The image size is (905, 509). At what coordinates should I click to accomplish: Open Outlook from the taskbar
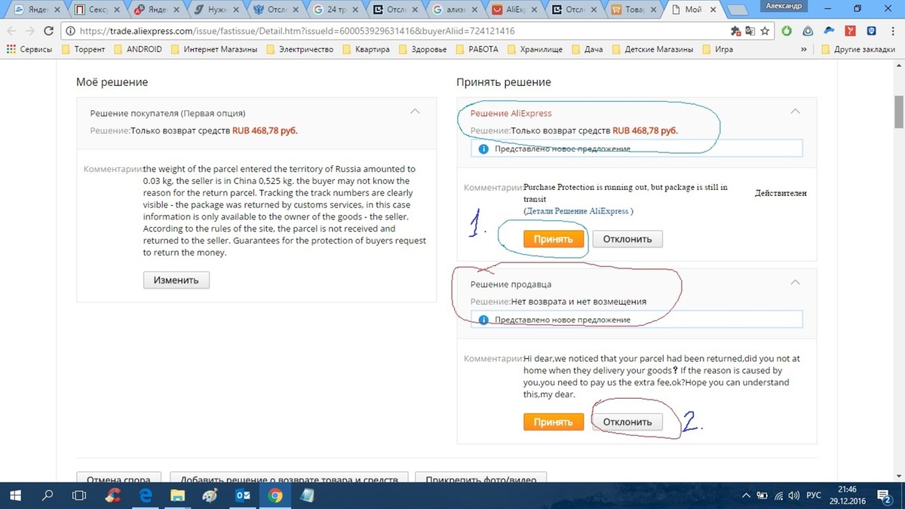(x=243, y=495)
